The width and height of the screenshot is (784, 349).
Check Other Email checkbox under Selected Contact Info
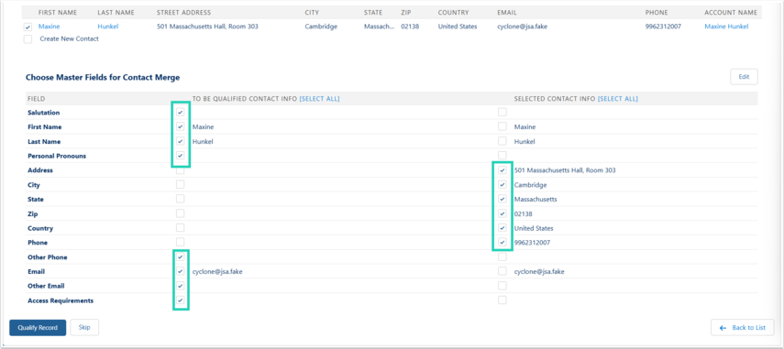502,286
